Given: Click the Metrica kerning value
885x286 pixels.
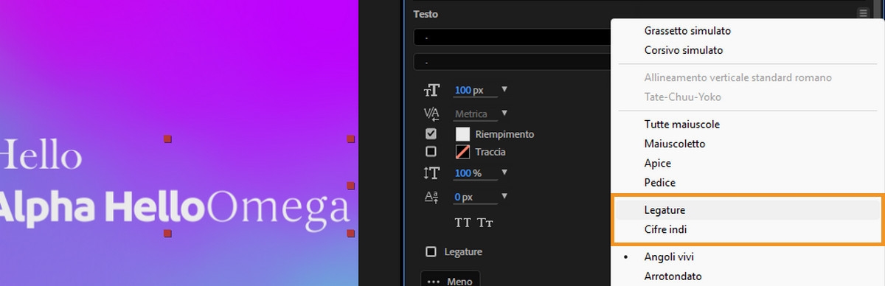Looking at the screenshot, I should (x=471, y=114).
